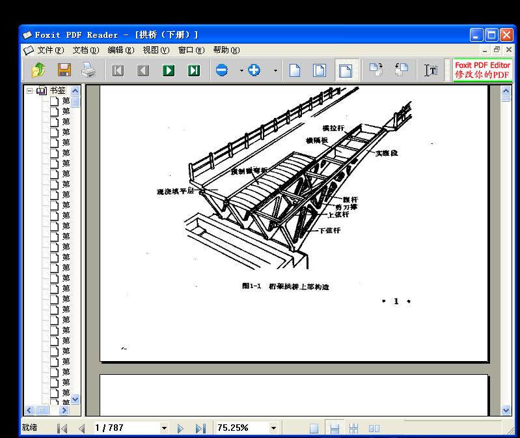
Task: Restore the document child window
Action: pos(497,50)
